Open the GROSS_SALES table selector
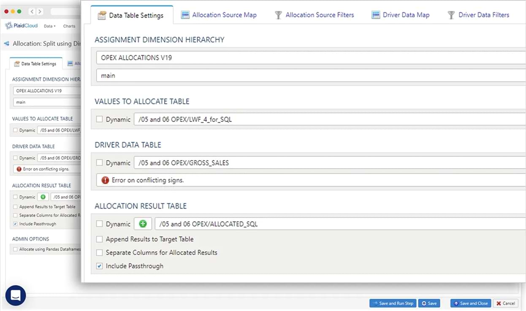Screen dimensions: 526x311 pyautogui.click(x=330, y=163)
